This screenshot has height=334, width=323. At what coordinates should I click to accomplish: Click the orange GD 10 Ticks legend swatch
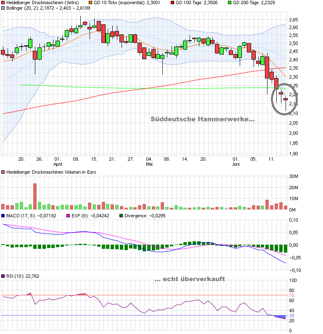[90, 3]
